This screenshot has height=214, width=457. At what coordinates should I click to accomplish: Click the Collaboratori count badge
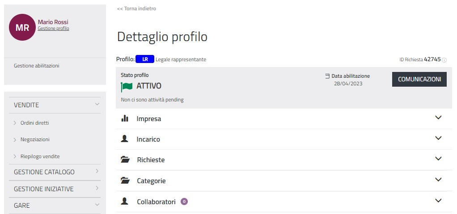click(184, 201)
